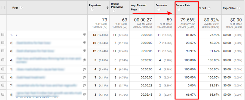Check the checkbox for row 5
The width and height of the screenshot is (245, 100).
pyautogui.click(x=3, y=69)
